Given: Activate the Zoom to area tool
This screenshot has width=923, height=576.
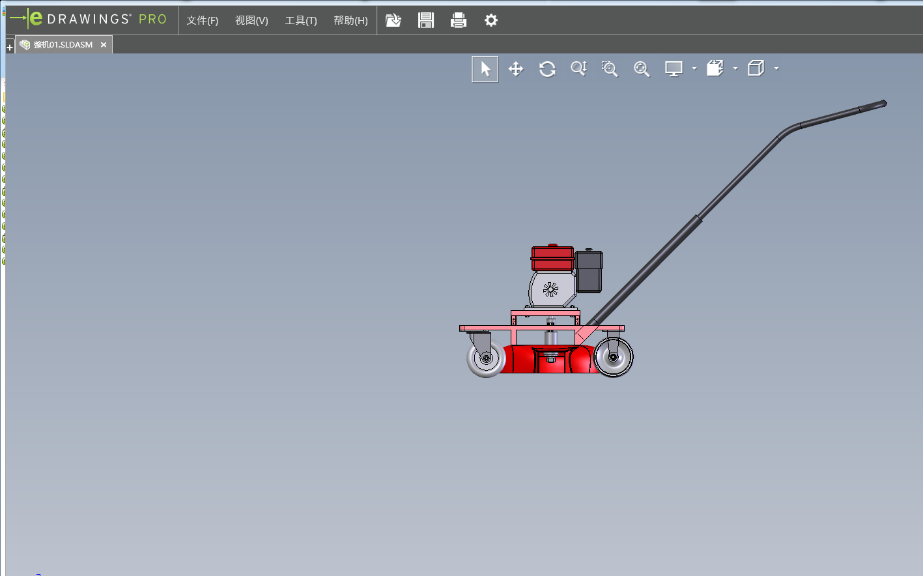Looking at the screenshot, I should click(610, 69).
